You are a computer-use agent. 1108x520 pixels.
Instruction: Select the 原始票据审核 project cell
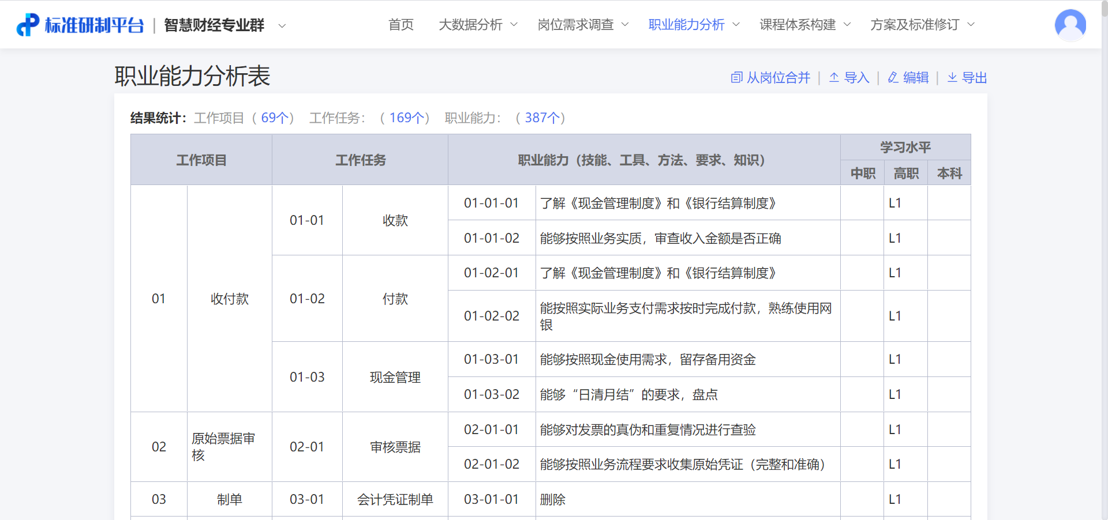point(230,447)
